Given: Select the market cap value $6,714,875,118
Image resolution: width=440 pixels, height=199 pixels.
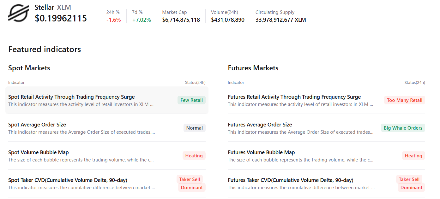Looking at the screenshot, I should (181, 20).
